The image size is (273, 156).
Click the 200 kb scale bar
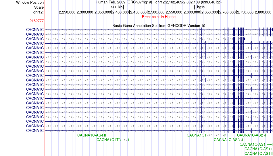pos(159,7)
